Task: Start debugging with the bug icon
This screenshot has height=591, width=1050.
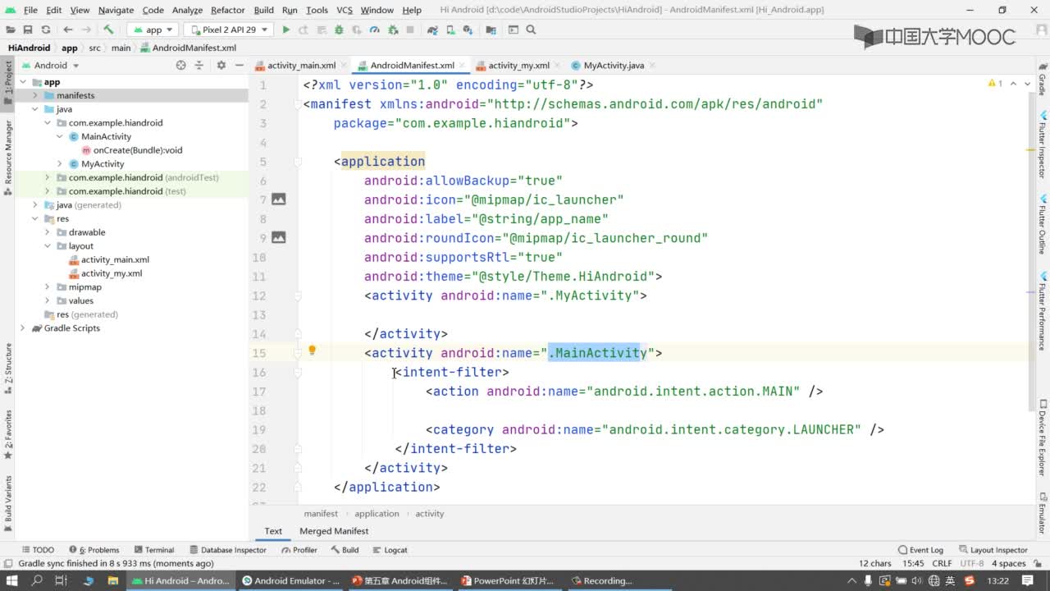Action: tap(338, 30)
